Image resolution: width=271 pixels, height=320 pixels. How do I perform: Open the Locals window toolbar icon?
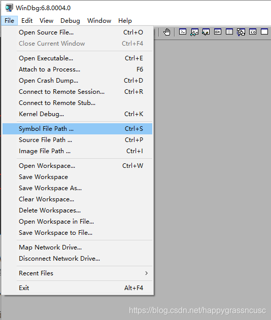[x=206, y=32]
